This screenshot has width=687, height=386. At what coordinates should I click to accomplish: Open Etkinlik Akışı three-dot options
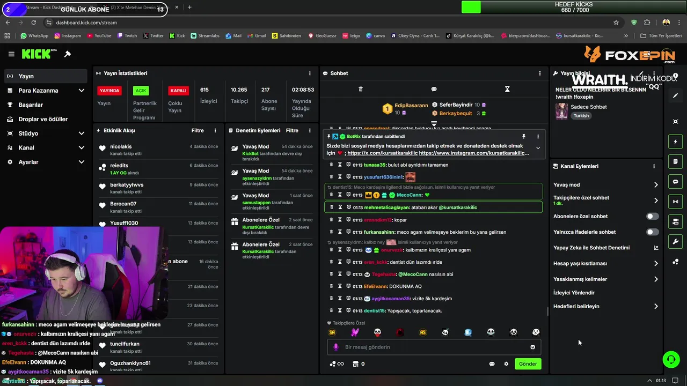215,130
